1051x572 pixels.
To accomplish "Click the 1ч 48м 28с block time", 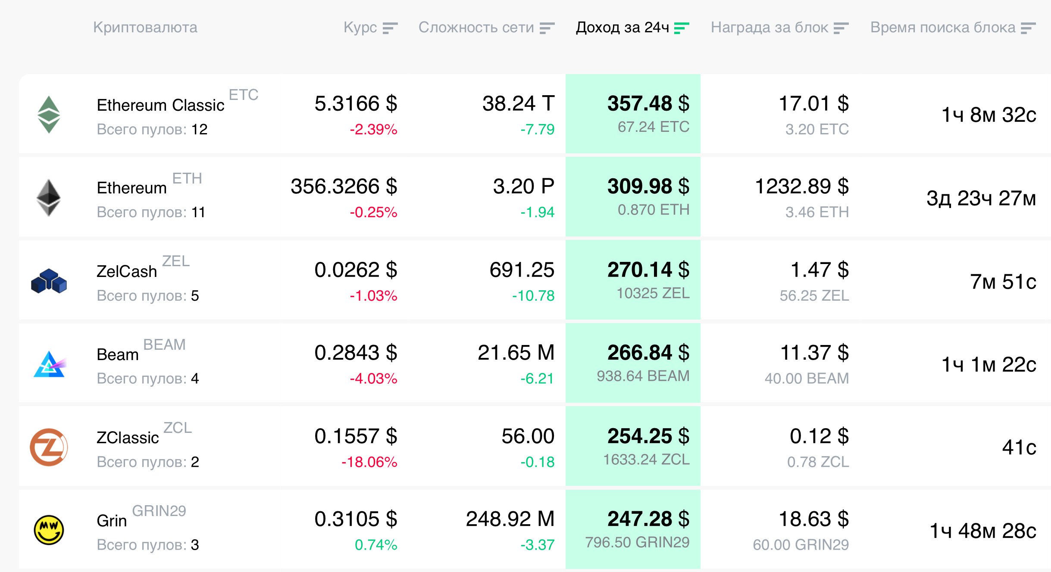I will click(x=983, y=531).
